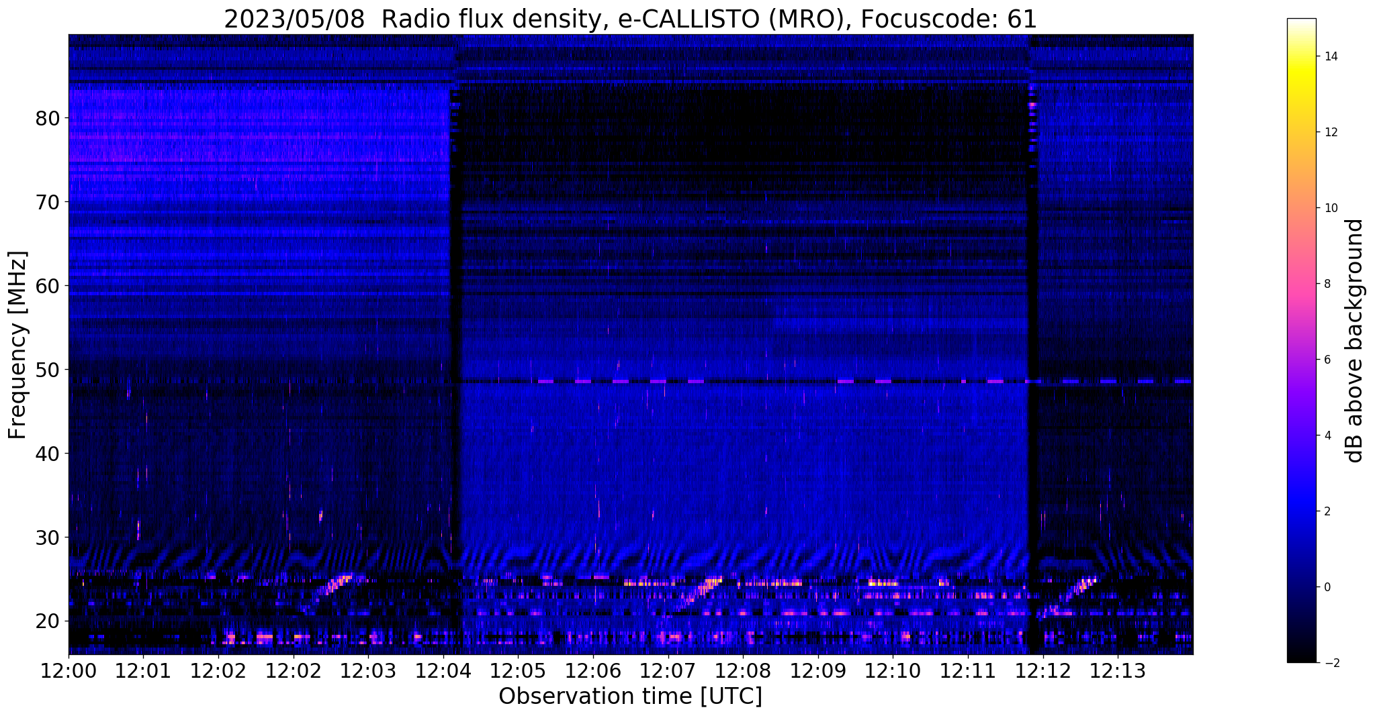Viewport: 1375px width, 716px height.
Task: Click the colorbar tick label 6
Action: (x=1327, y=360)
